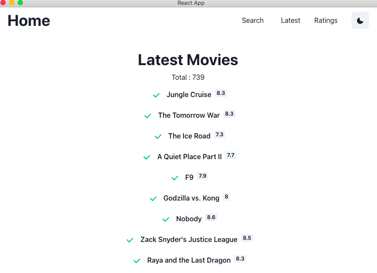The height and width of the screenshot is (273, 377).
Task: Click the Latest Movies heading
Action: (x=188, y=60)
